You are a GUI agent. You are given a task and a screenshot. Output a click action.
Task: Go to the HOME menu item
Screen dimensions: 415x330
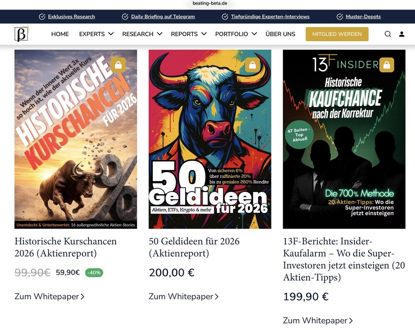[x=60, y=34]
